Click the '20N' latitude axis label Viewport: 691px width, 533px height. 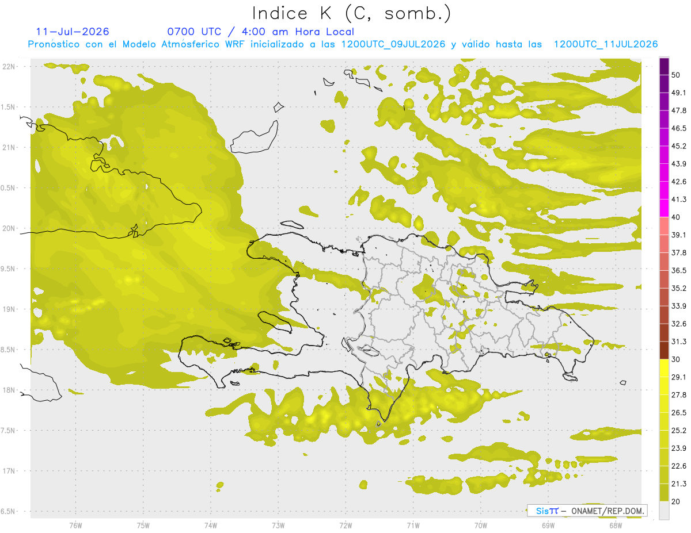(10, 228)
